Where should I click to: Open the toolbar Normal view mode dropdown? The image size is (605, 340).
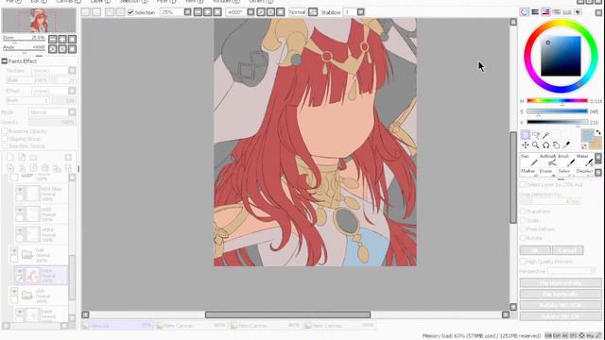tap(313, 12)
